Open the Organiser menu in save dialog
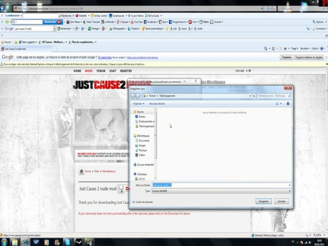The width and height of the screenshot is (328, 246). (x=138, y=104)
